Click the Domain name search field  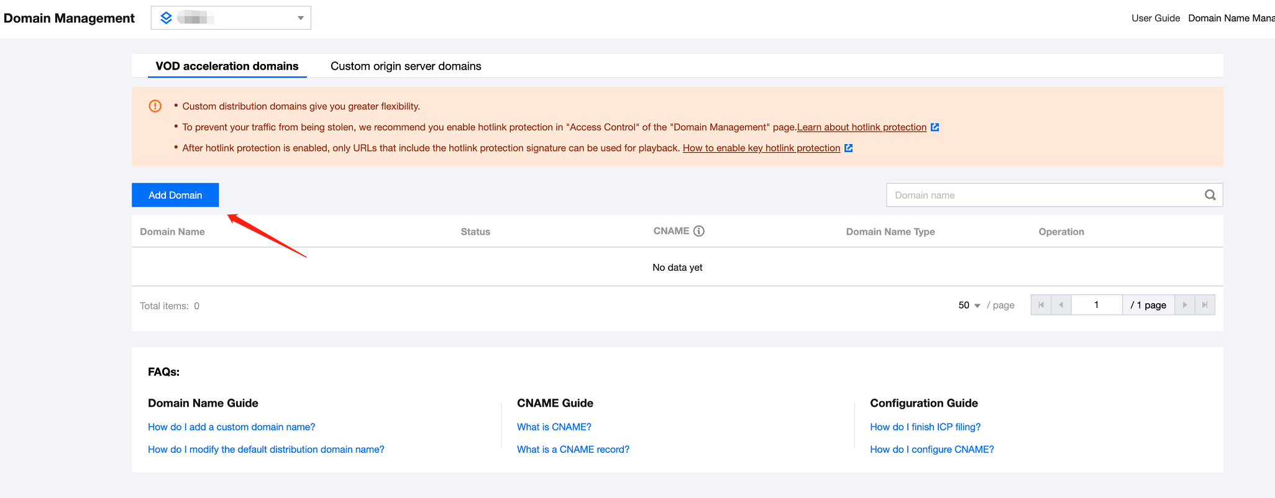click(1044, 195)
